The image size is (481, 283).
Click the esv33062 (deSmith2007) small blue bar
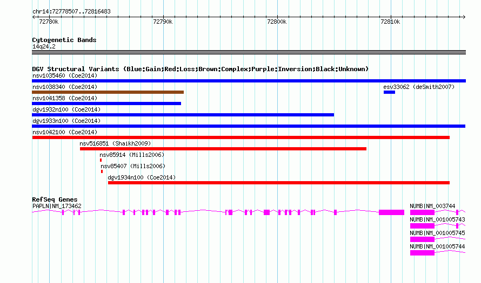pos(389,92)
